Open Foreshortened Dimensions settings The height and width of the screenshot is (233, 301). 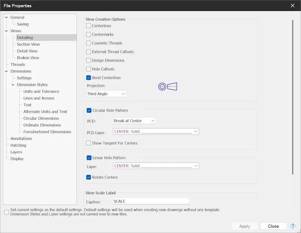click(47, 132)
